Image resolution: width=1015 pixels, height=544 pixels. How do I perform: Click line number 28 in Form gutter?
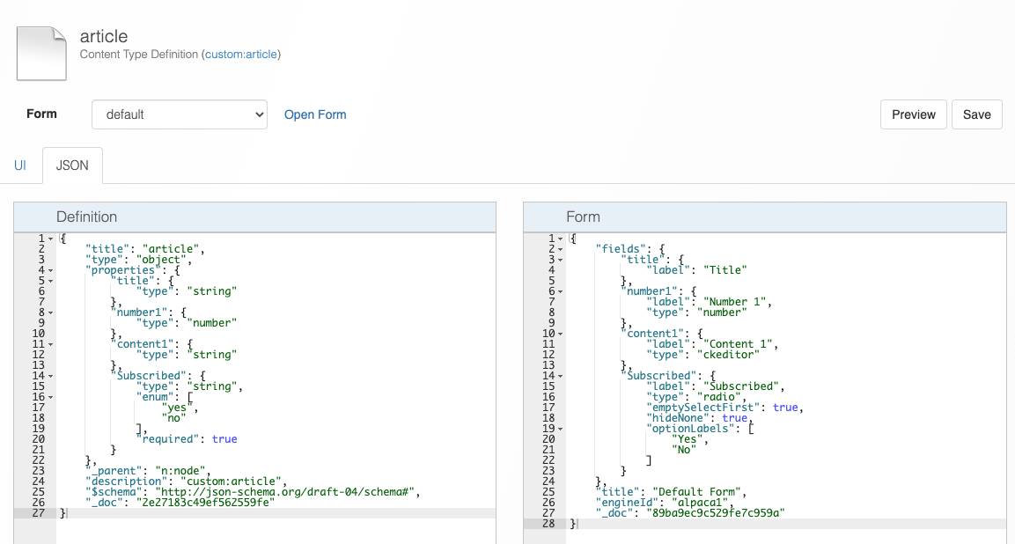548,523
